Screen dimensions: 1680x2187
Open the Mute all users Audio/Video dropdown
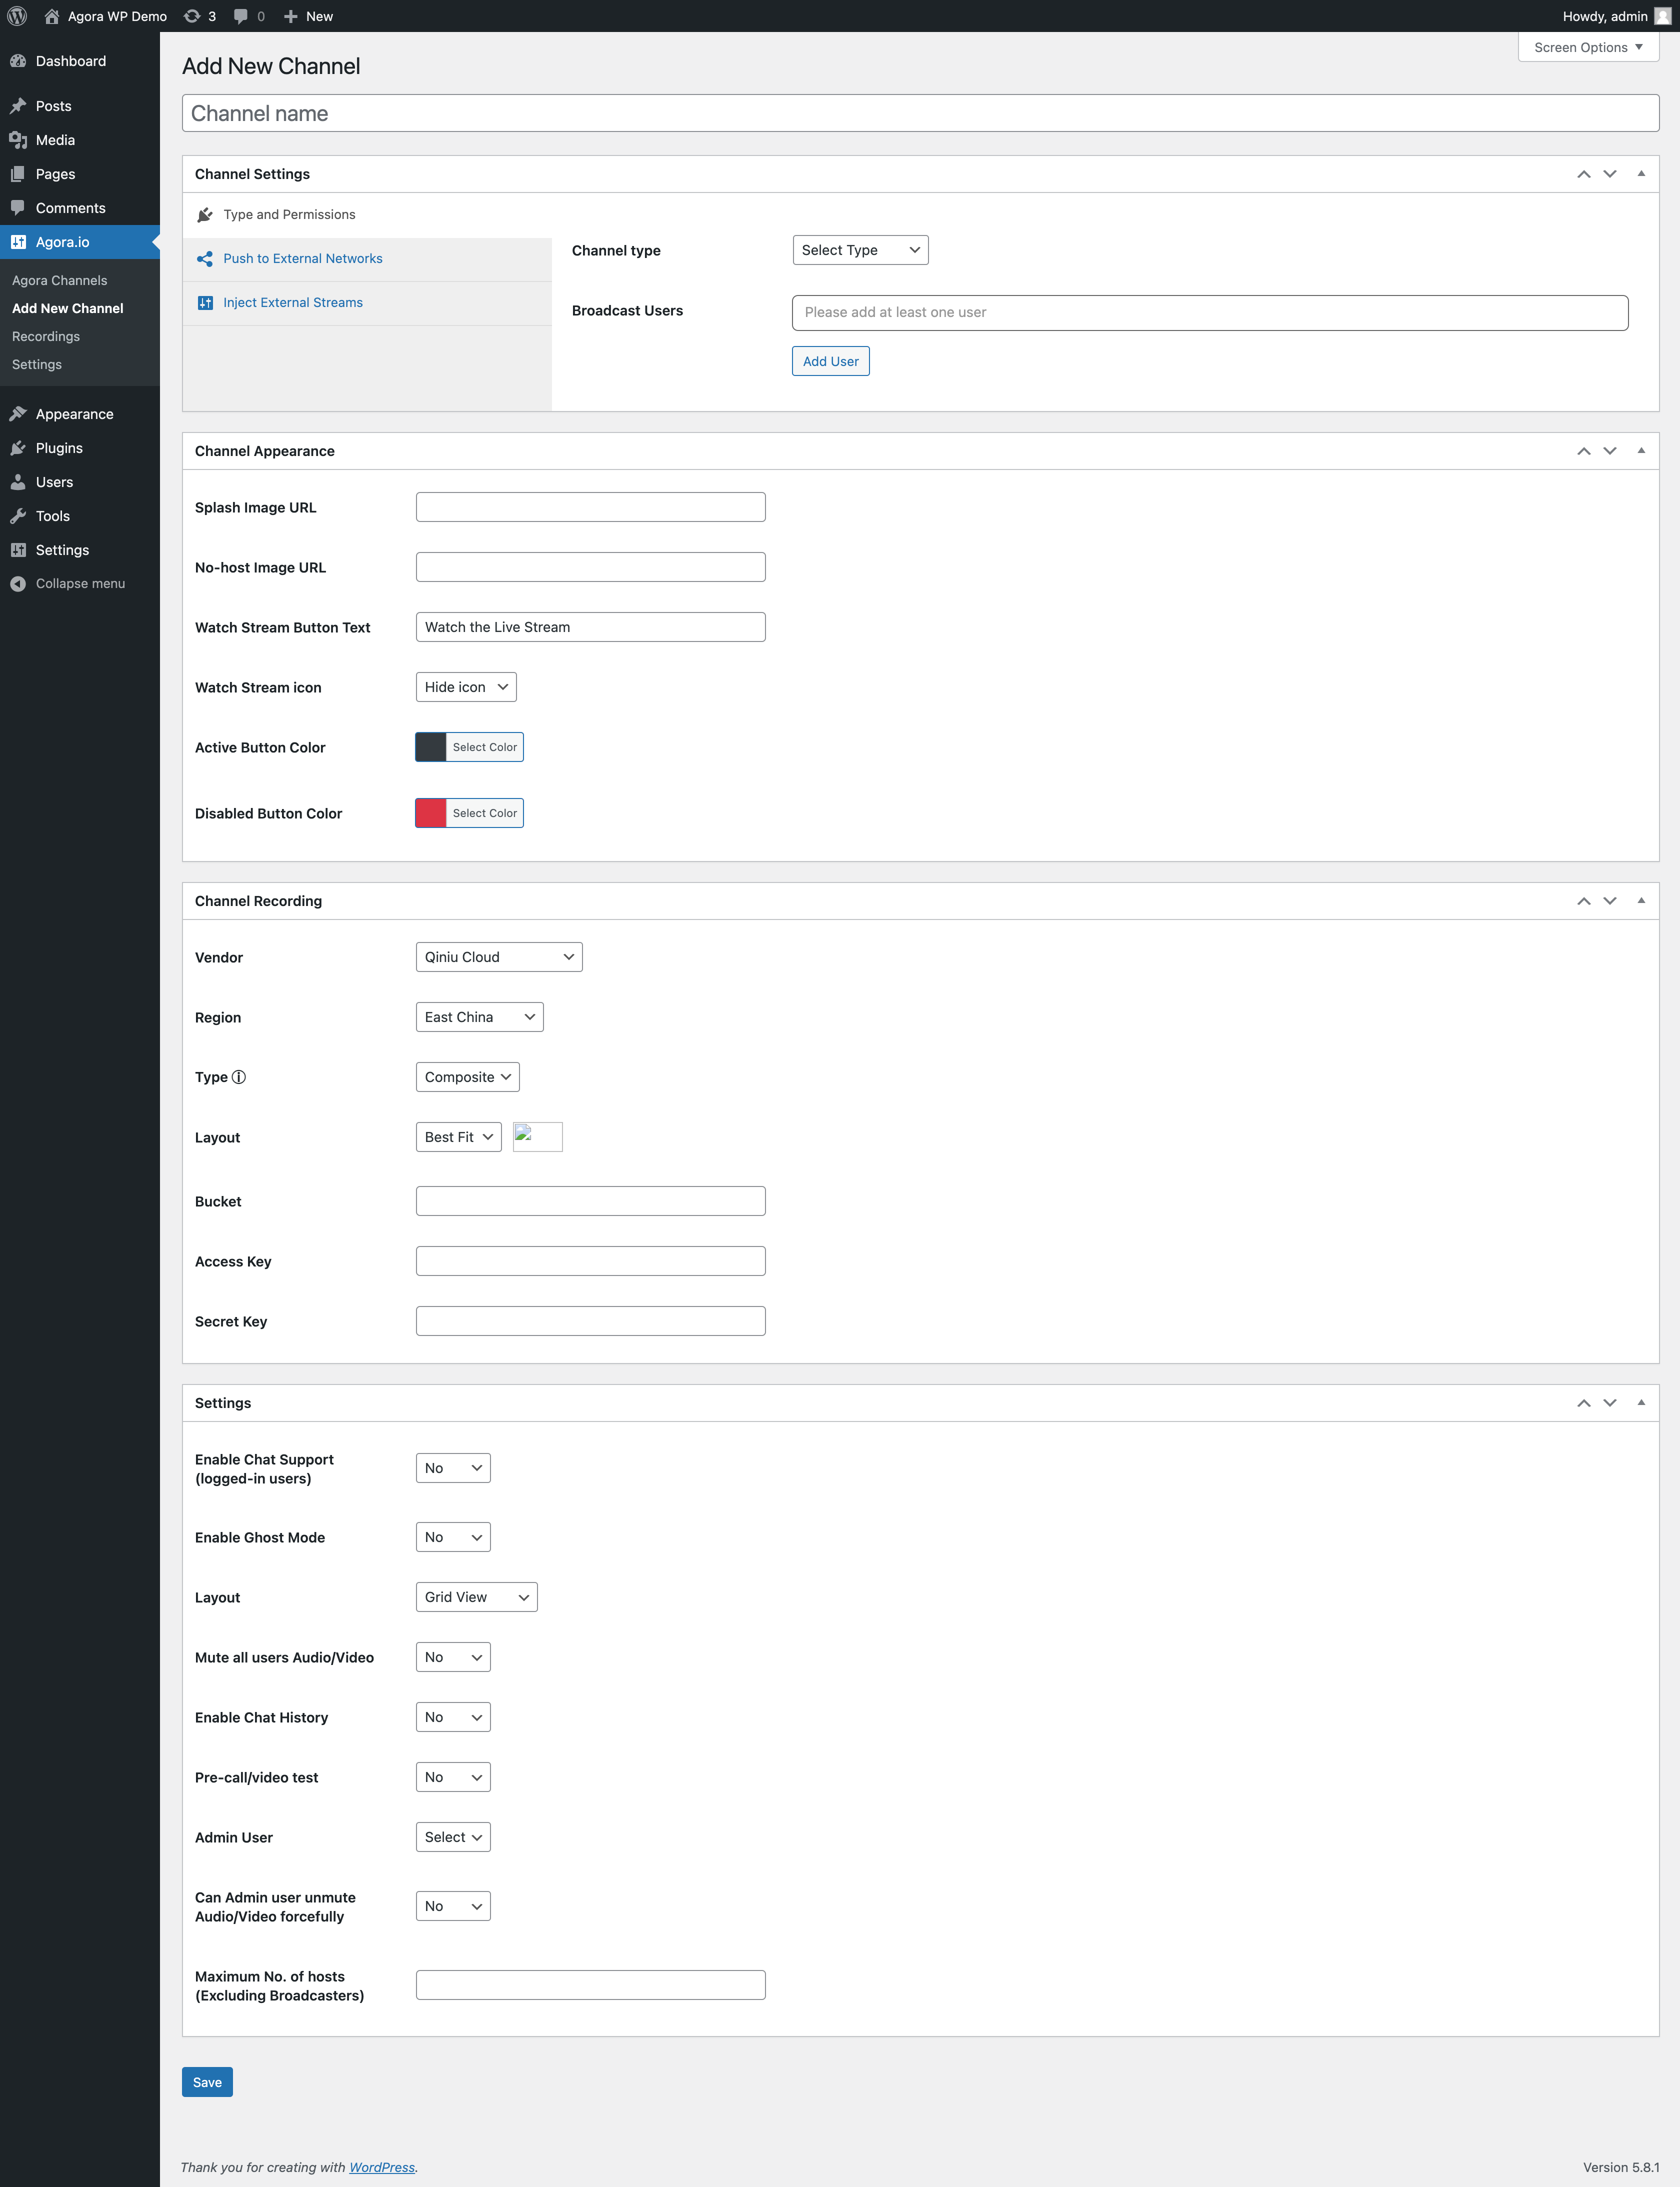pos(453,1657)
